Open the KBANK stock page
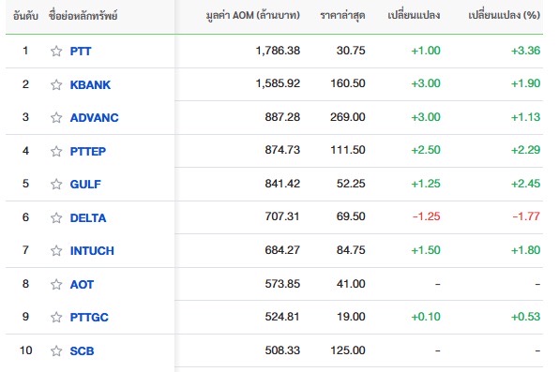 [90, 85]
